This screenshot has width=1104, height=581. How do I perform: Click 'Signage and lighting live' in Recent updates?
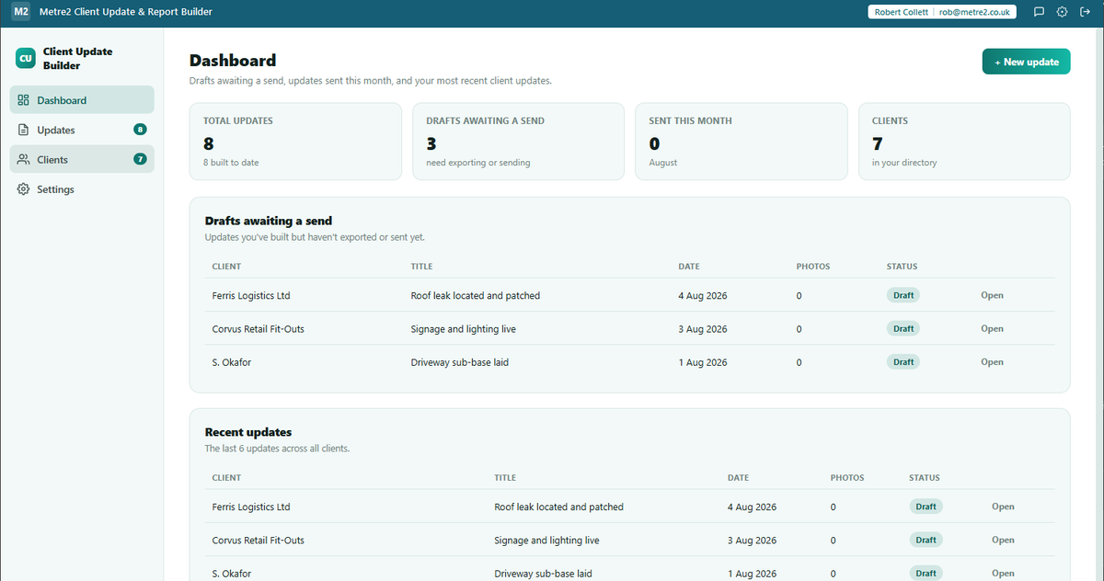tap(547, 541)
